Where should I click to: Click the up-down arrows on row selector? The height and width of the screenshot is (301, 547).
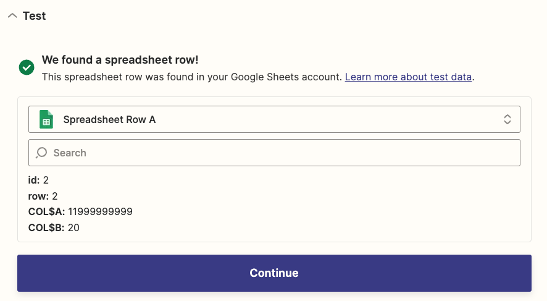click(x=507, y=119)
